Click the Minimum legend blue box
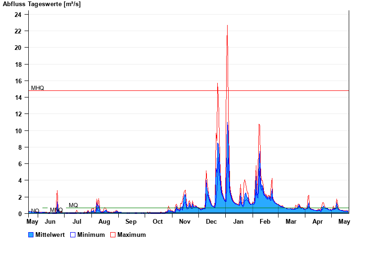Image resolution: width=377 pixels, height=259 pixels. click(73, 235)
